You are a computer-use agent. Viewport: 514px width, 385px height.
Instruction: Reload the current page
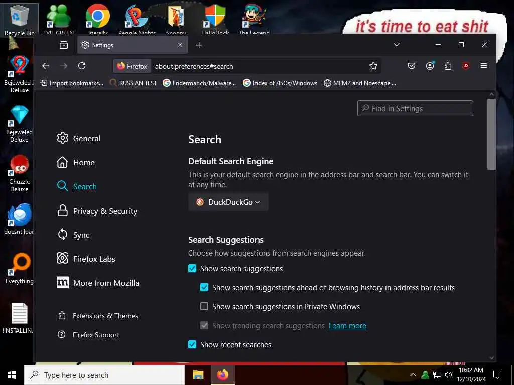click(x=82, y=66)
